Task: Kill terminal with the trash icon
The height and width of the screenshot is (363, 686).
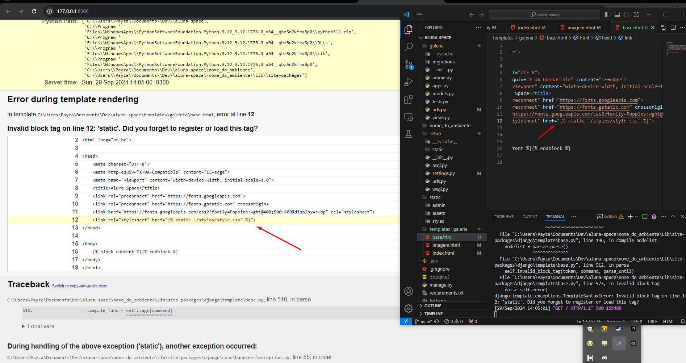Action: (x=654, y=217)
